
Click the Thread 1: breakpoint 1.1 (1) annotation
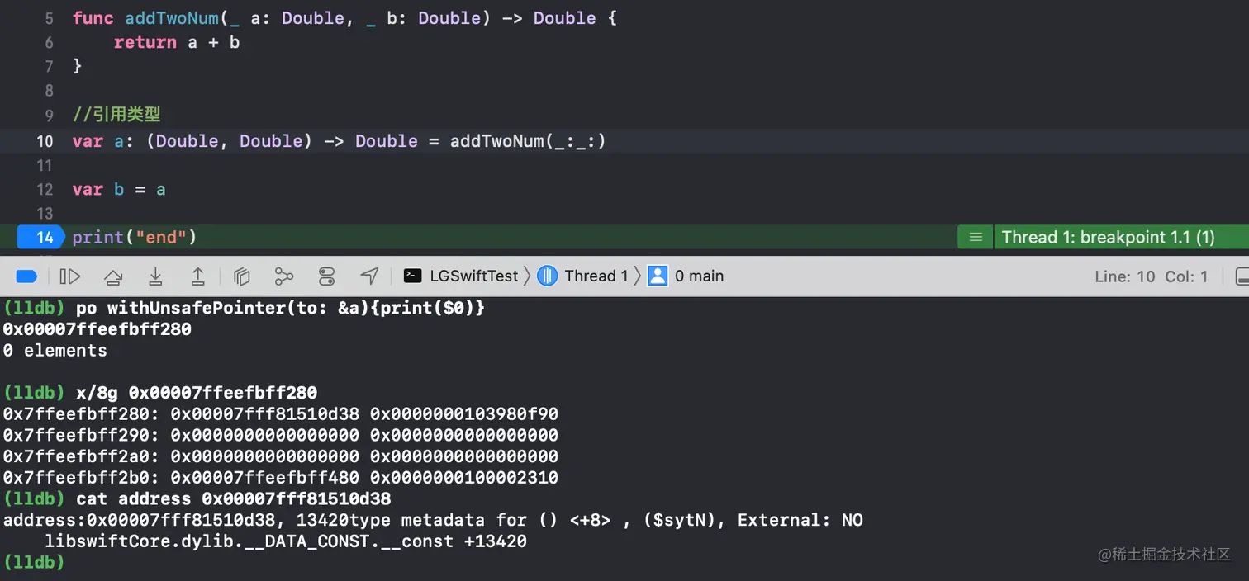click(1108, 238)
